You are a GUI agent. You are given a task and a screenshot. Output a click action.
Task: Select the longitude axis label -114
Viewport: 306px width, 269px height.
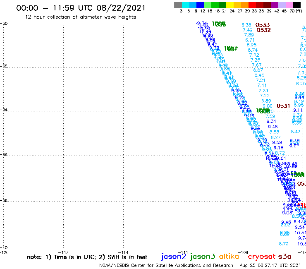coord(123,252)
